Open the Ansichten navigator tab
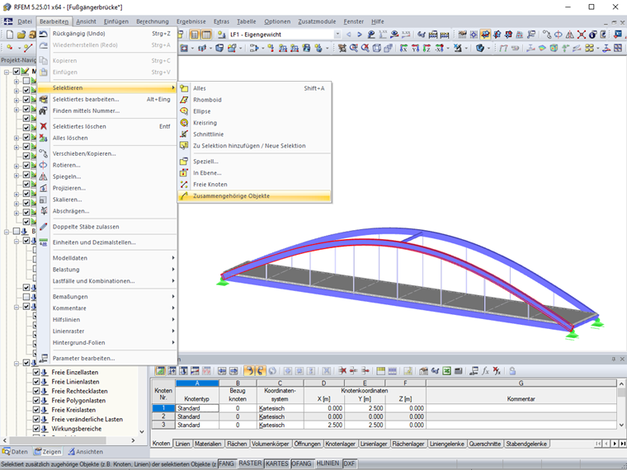 85,452
